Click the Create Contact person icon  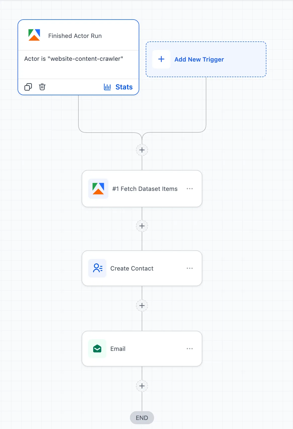pyautogui.click(x=97, y=268)
